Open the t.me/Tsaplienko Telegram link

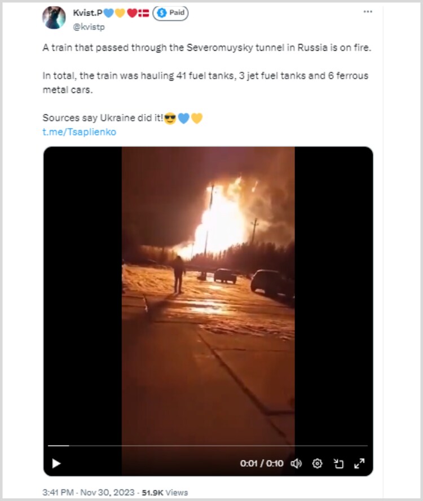(79, 132)
